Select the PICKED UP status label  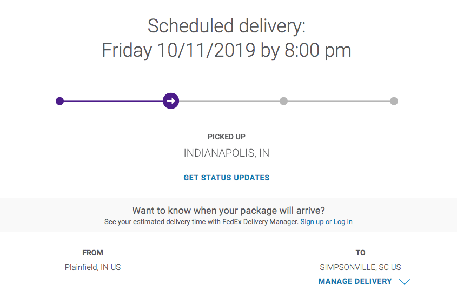tap(227, 137)
